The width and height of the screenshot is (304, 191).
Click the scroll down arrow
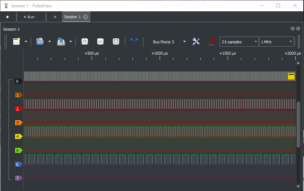coord(298,187)
